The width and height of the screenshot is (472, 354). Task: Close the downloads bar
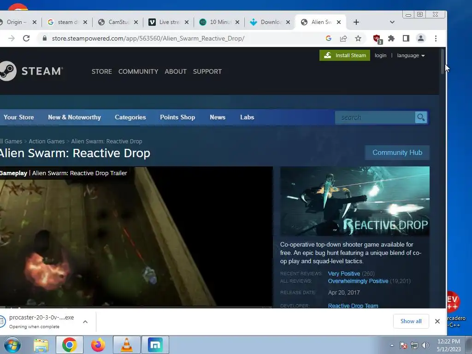437,321
